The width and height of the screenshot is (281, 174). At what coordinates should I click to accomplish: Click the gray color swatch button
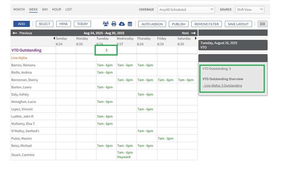(263, 24)
